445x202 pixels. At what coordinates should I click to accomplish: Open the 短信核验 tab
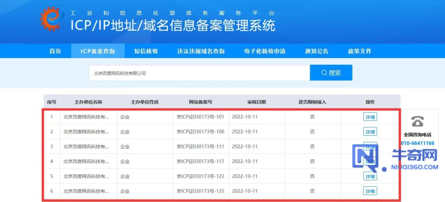pos(146,51)
